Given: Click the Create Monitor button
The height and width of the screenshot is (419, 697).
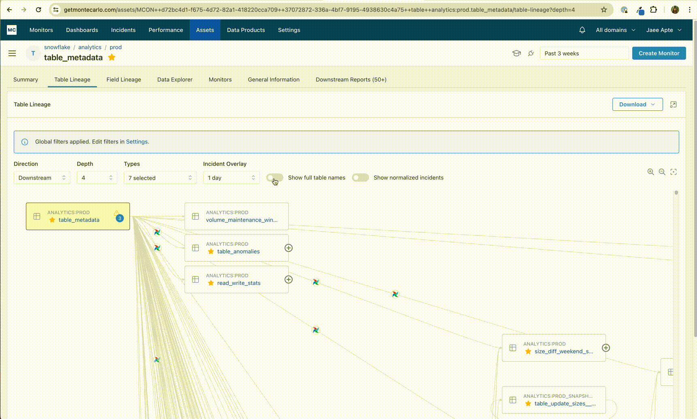Looking at the screenshot, I should (x=659, y=53).
